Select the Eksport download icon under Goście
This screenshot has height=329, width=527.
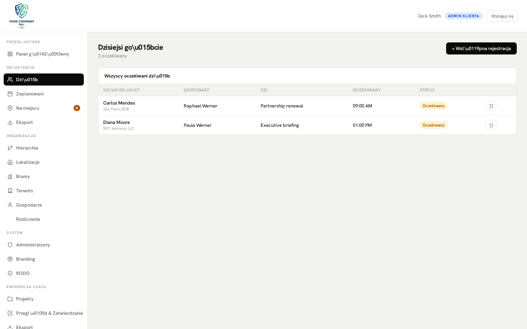[10, 122]
